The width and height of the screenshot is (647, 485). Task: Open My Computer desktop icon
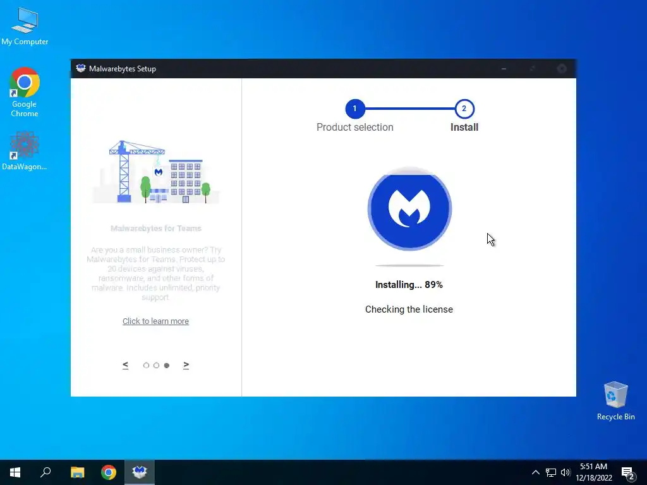pos(25,26)
